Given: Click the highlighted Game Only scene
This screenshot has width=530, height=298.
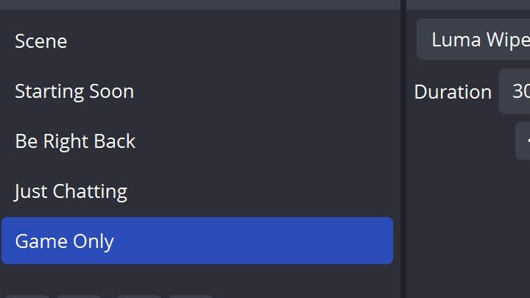Looking at the screenshot, I should pos(65,241).
